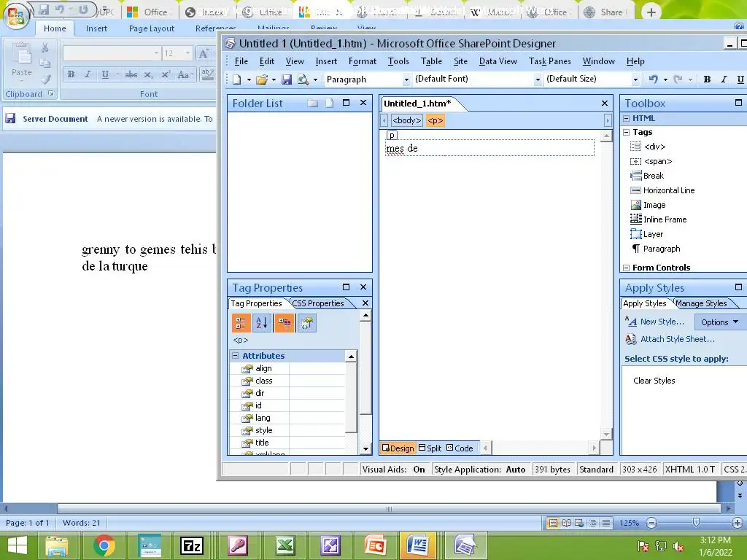Open Google Chrome from the taskbar
This screenshot has height=560, width=747.
[x=104, y=545]
